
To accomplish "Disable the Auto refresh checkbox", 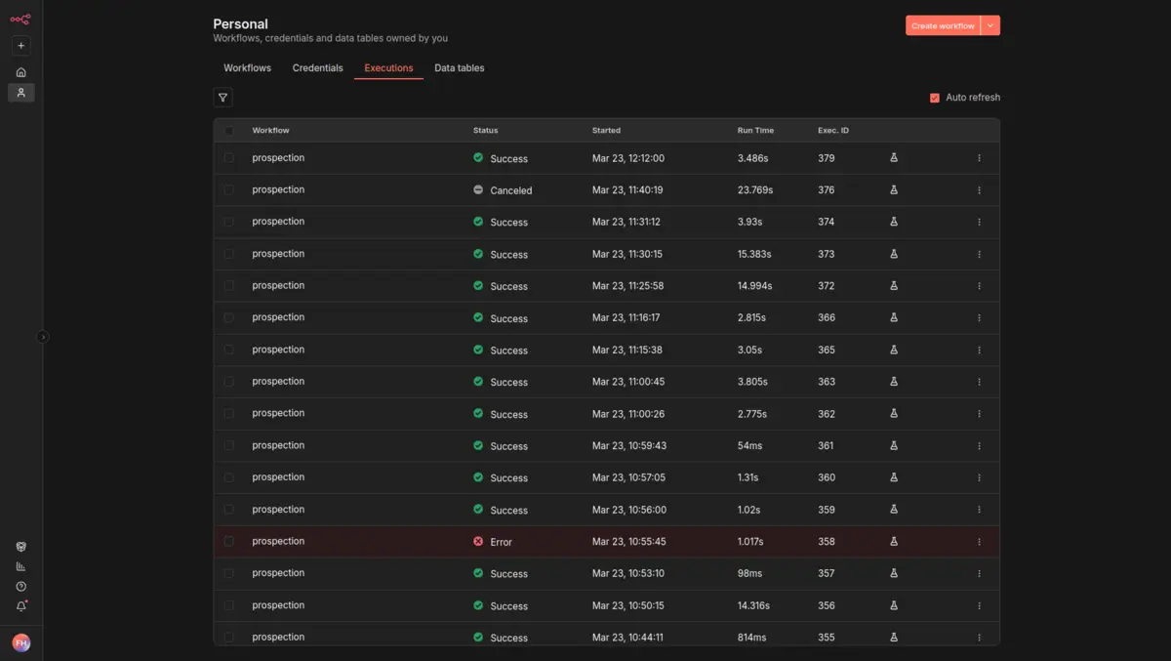I will [935, 98].
